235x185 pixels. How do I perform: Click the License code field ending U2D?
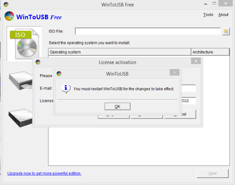189,101
